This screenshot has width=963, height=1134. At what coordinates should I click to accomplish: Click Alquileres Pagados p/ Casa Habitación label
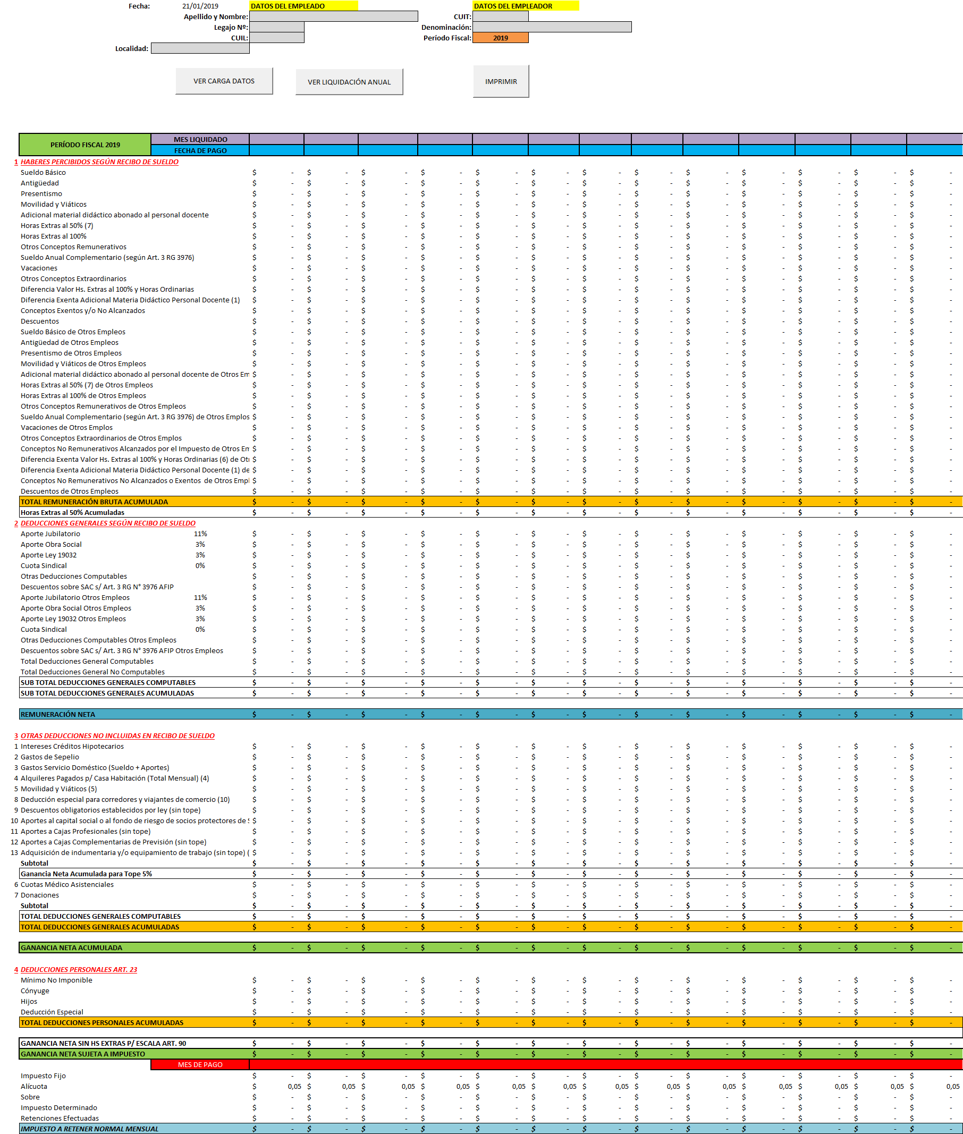[115, 778]
